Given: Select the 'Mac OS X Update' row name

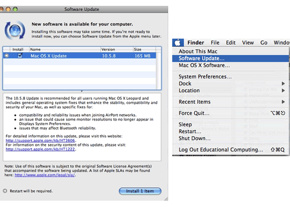Looking at the screenshot, I should click(49, 56).
